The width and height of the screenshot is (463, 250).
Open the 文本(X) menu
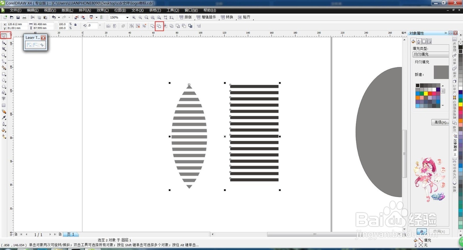pos(138,10)
